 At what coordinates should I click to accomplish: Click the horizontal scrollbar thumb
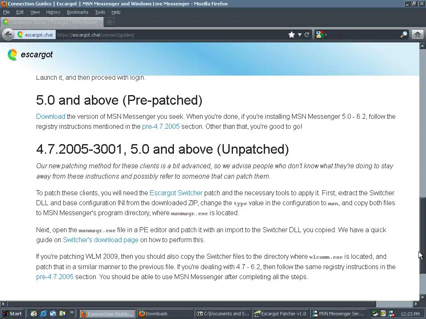tap(191, 304)
